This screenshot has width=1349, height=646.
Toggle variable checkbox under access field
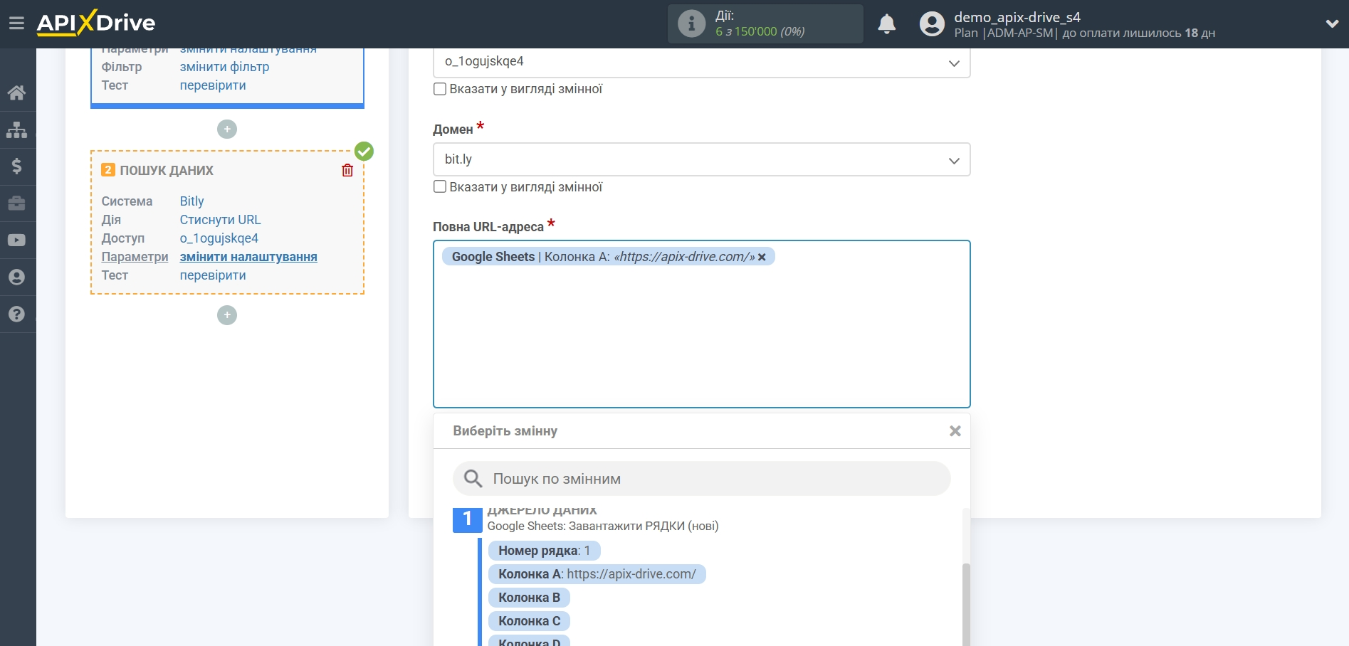coord(440,89)
